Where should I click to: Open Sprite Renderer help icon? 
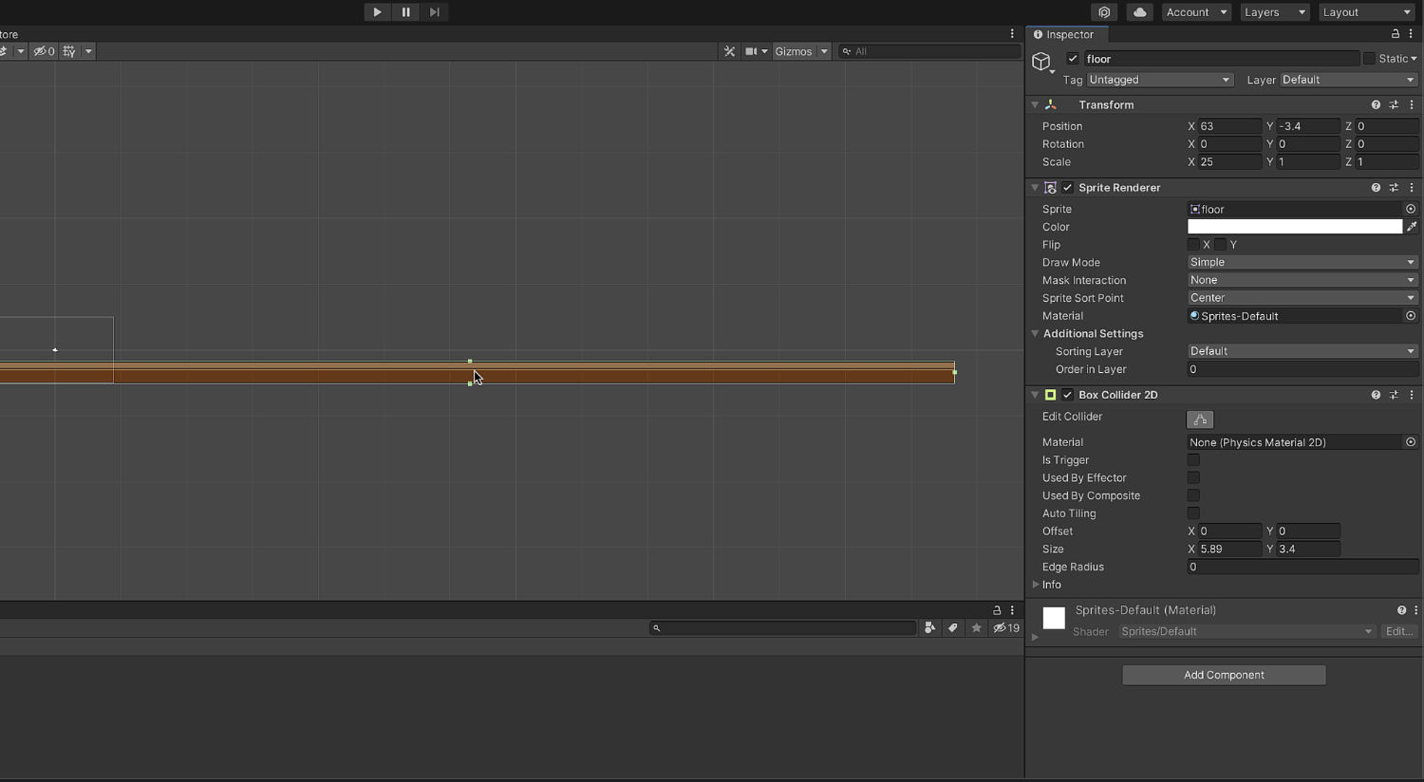(x=1376, y=188)
